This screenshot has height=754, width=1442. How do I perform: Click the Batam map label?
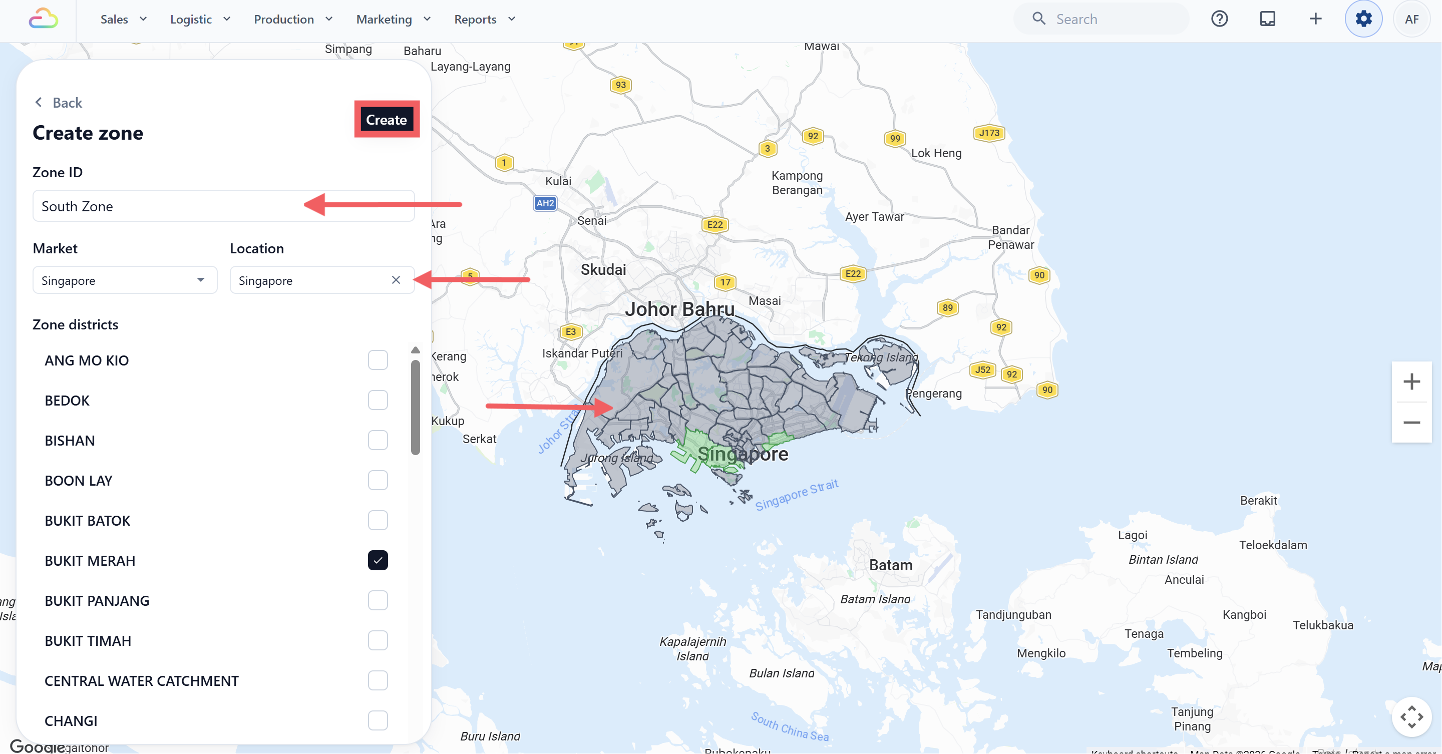891,565
